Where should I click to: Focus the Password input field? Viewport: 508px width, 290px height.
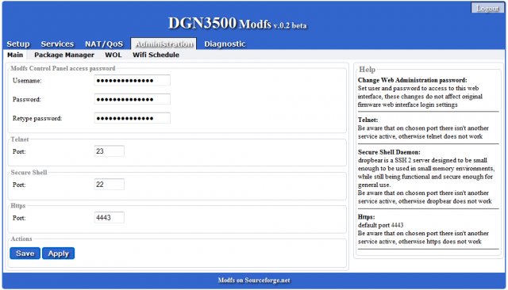133,99
